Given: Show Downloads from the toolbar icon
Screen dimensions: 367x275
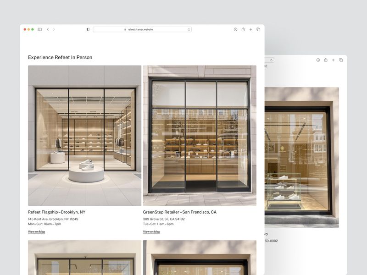Looking at the screenshot, I should (235, 29).
